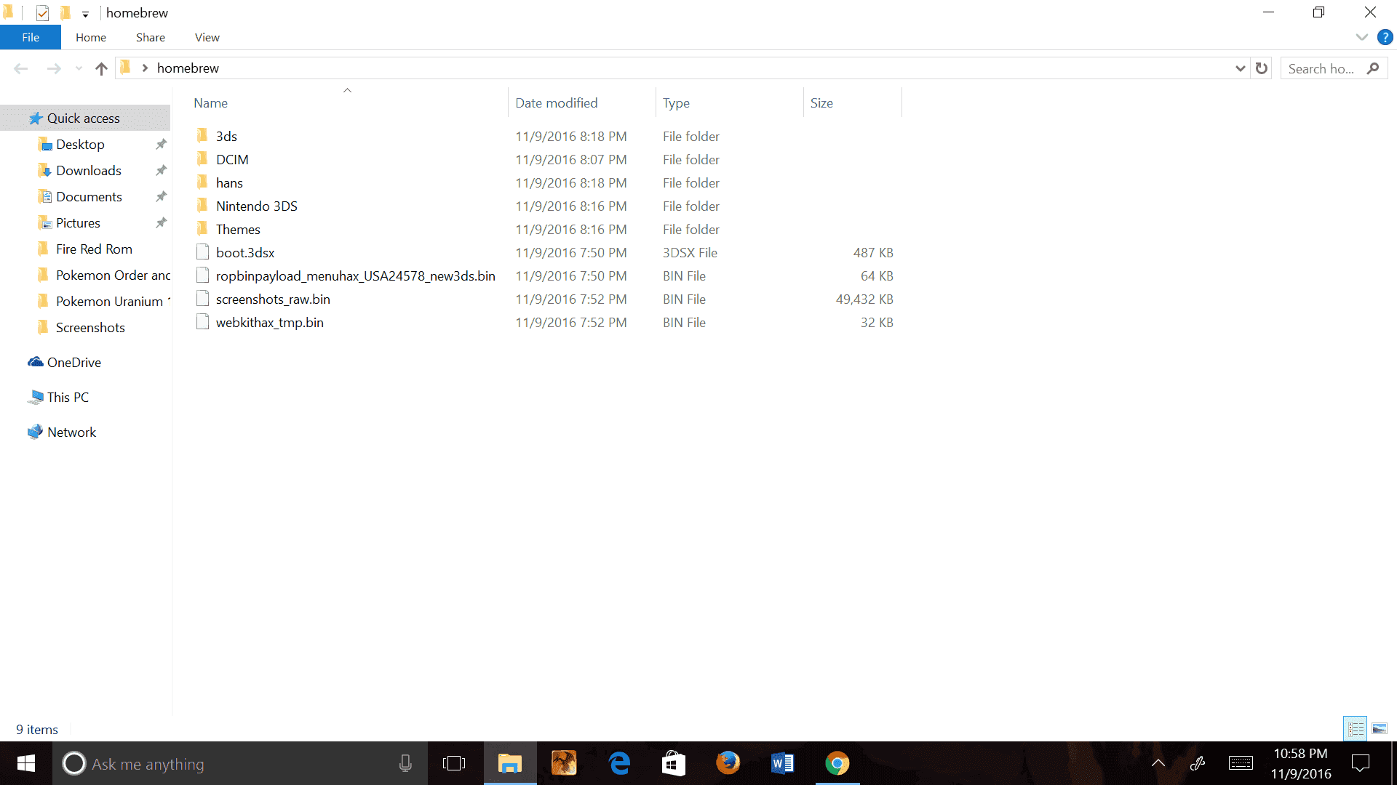Select Quick access in navigation pane
Screen dimensions: 1397x785
click(84, 118)
